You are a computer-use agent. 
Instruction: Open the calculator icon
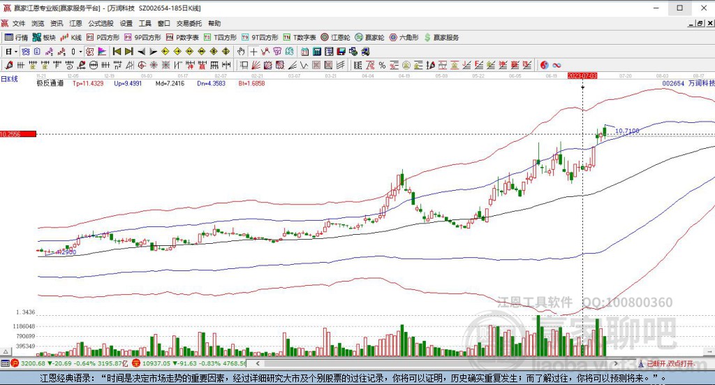tap(316, 52)
